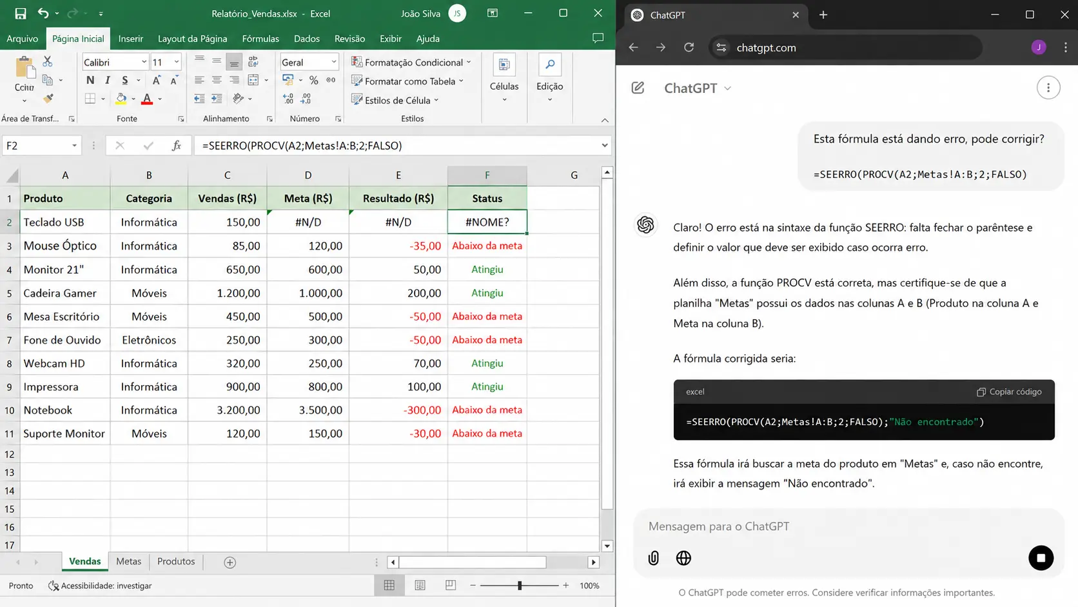Screen dimensions: 1078x607
Task: Open the ChatGPT model selector dropdown
Action: pyautogui.click(x=698, y=88)
